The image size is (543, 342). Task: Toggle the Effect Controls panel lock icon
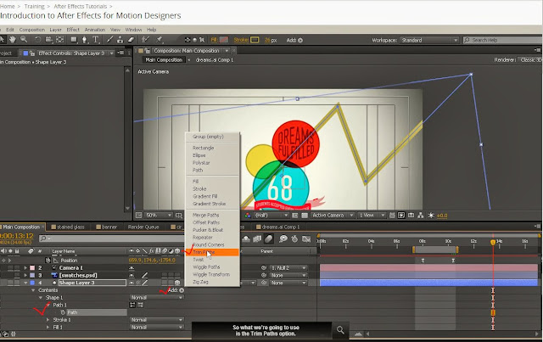pos(32,53)
